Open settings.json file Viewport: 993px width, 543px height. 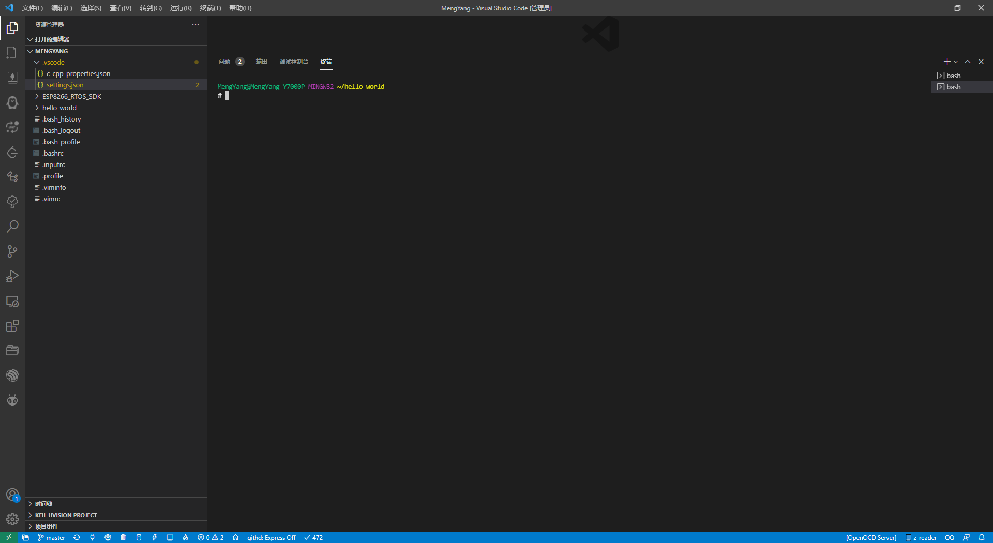click(x=116, y=85)
